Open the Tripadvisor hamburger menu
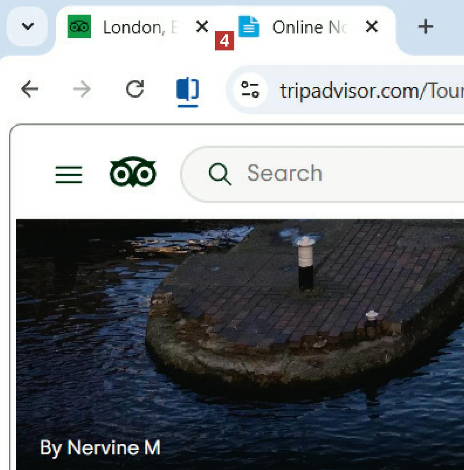Screen dimensions: 464x470 tap(69, 174)
